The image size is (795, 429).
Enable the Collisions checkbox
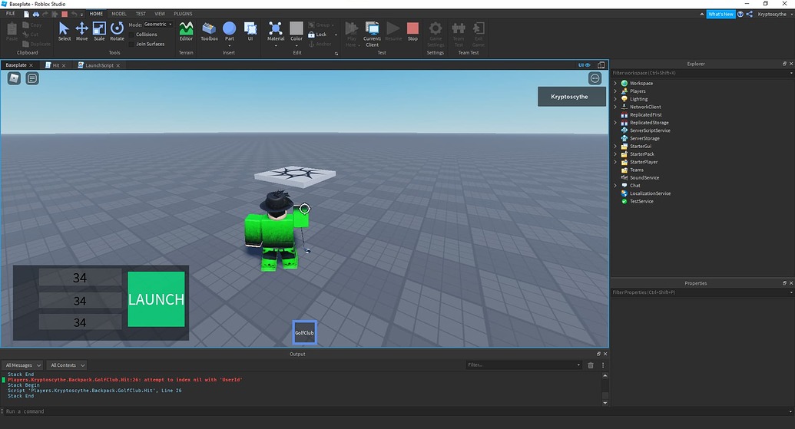pyautogui.click(x=132, y=35)
